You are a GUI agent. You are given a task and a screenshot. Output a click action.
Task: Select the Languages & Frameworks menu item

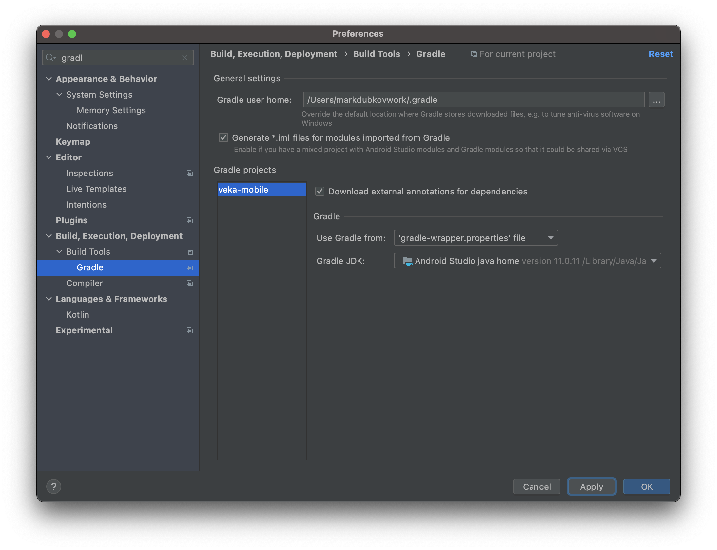(x=111, y=299)
